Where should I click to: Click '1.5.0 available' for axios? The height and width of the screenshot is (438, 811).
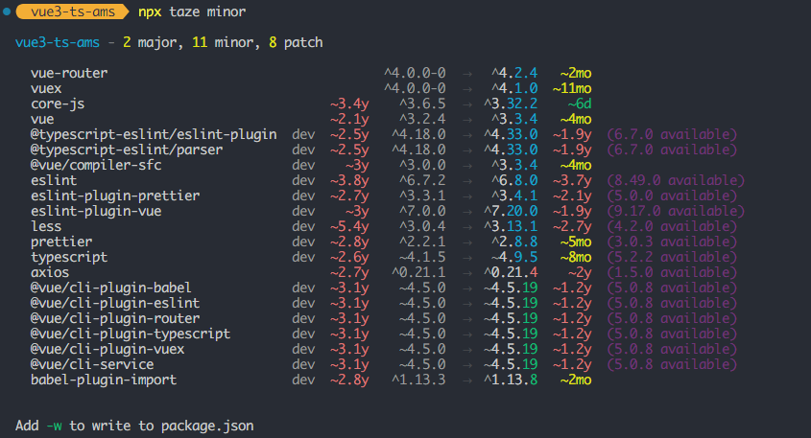pyautogui.click(x=672, y=272)
